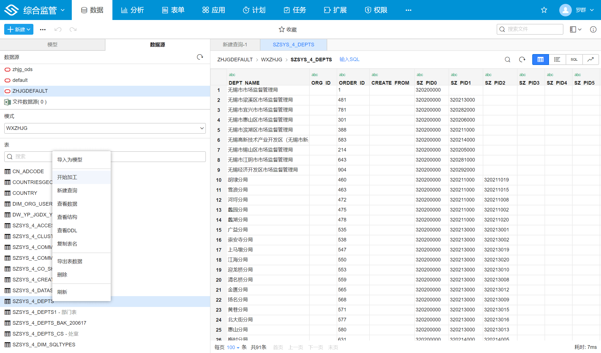601x353 pixels.
Task: Switch table data to list view icon
Action: tap(557, 59)
